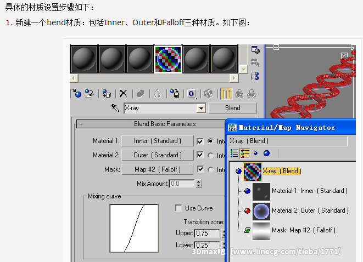Select the first gray sample sphere slot
363x262 pixels.
click(84, 59)
